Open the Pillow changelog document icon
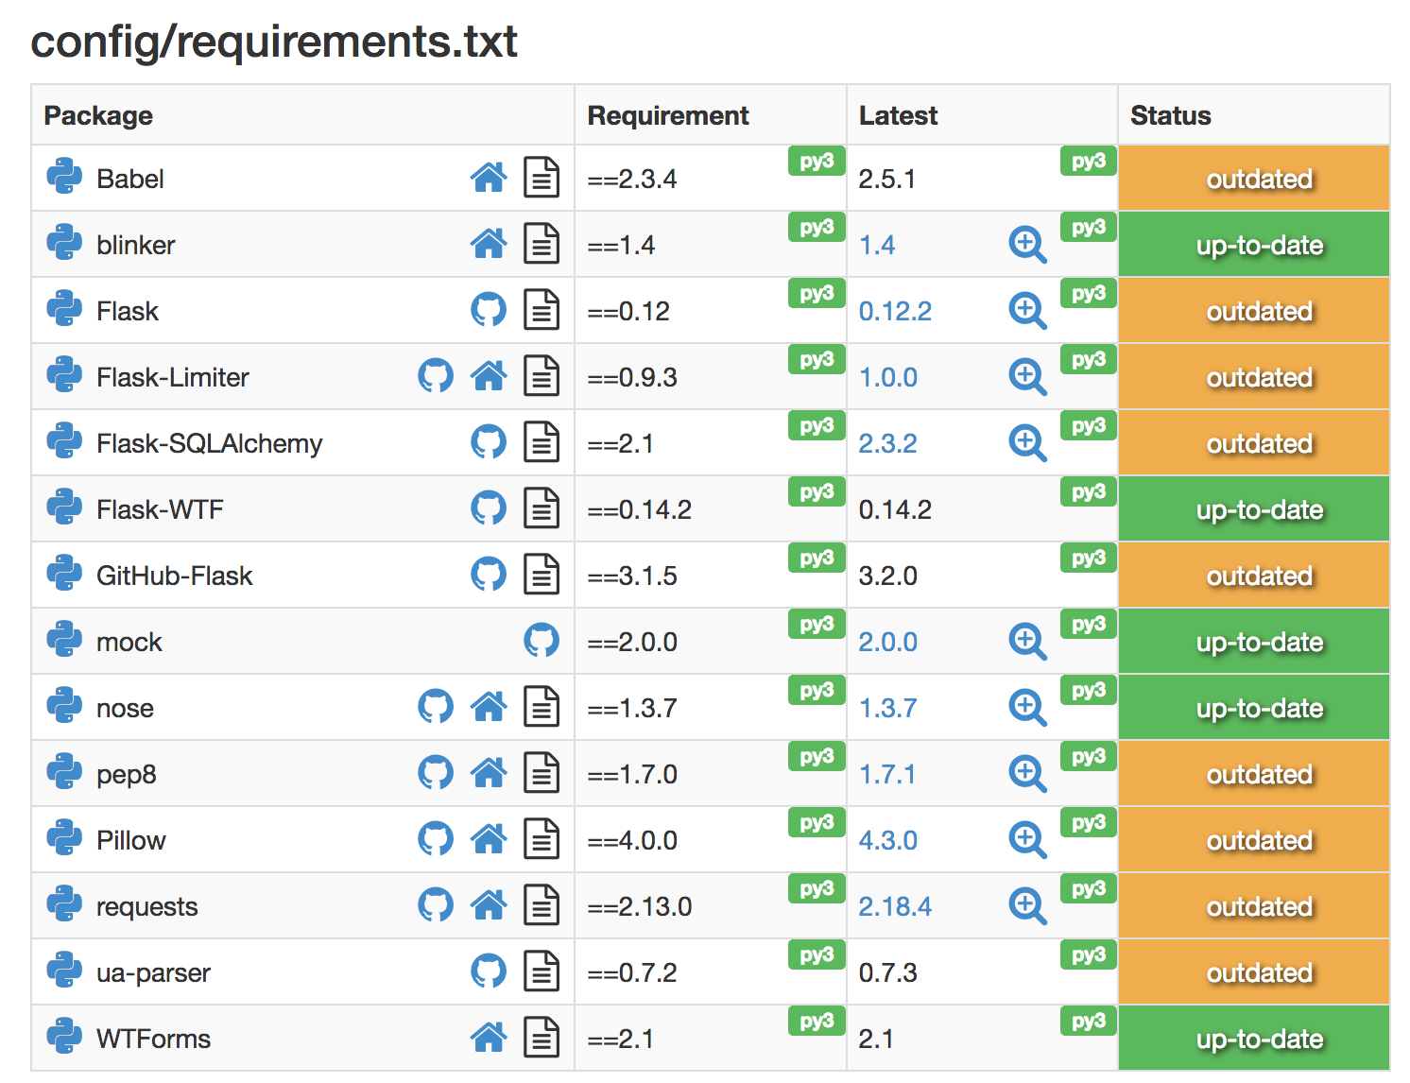Viewport: 1410px width, 1083px height. [542, 839]
